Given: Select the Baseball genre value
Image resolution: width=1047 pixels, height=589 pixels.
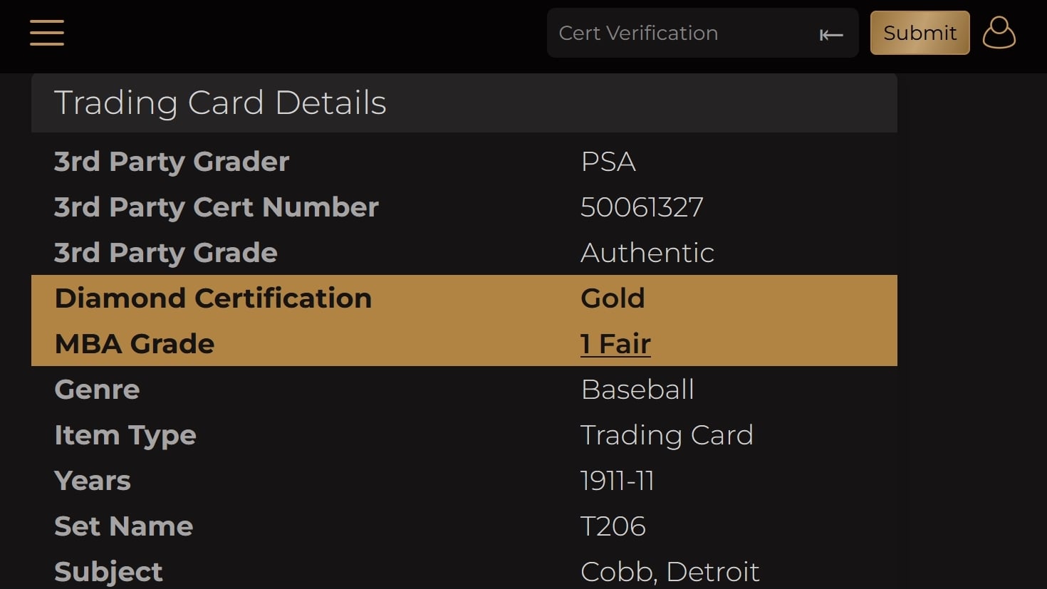Looking at the screenshot, I should (x=637, y=390).
